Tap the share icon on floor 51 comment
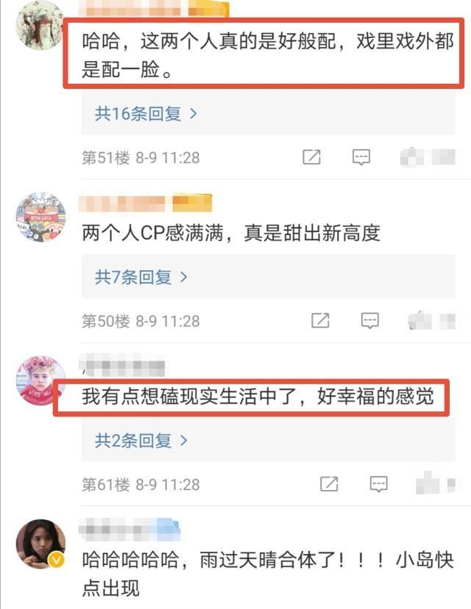Image resolution: width=471 pixels, height=609 pixels. click(311, 157)
